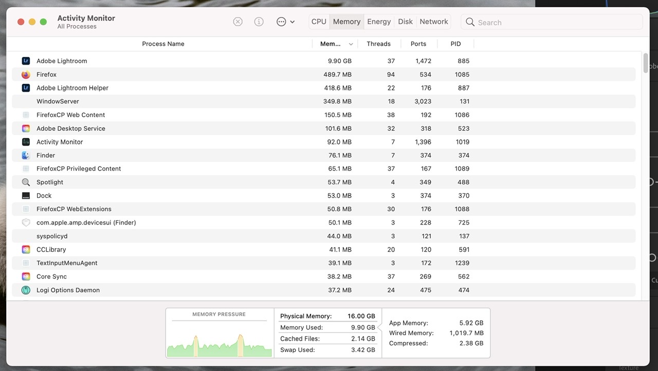Screen dimensions: 658x371
Task: Click the FirefoxCP Web Content icon
Action: [26, 115]
